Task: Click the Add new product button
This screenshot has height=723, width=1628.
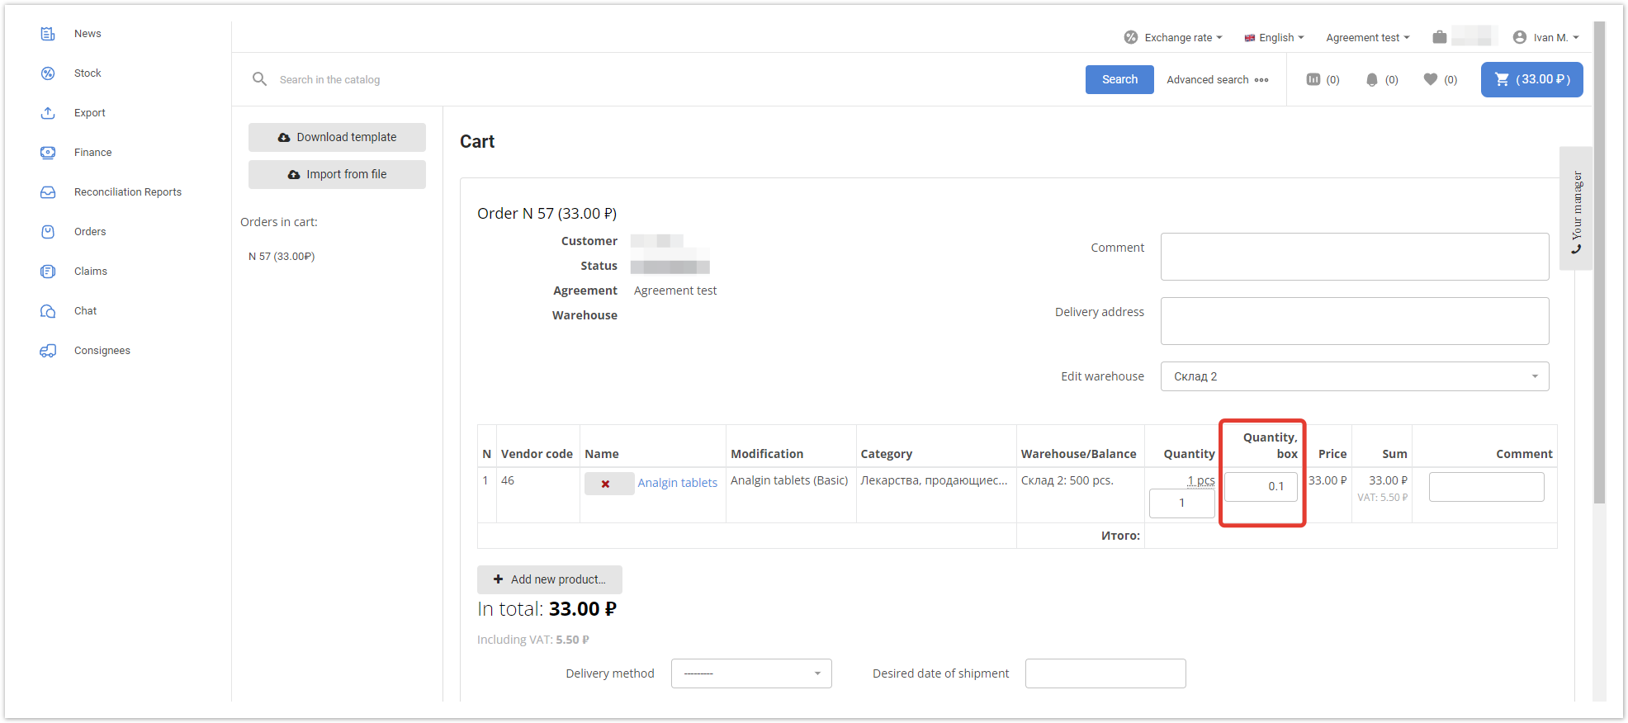Action: coord(549,579)
